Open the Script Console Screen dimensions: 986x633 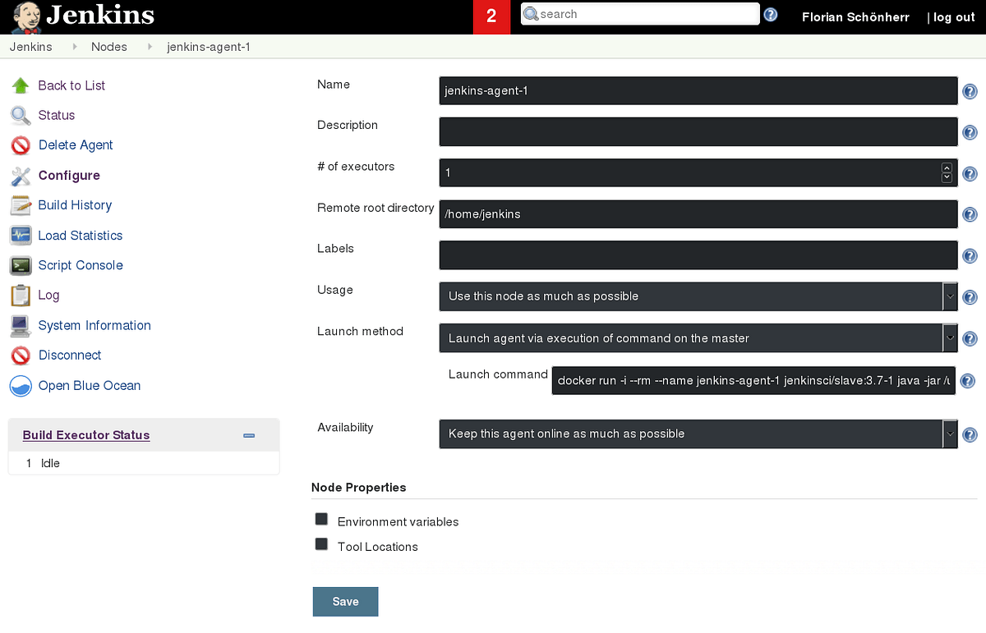click(80, 265)
